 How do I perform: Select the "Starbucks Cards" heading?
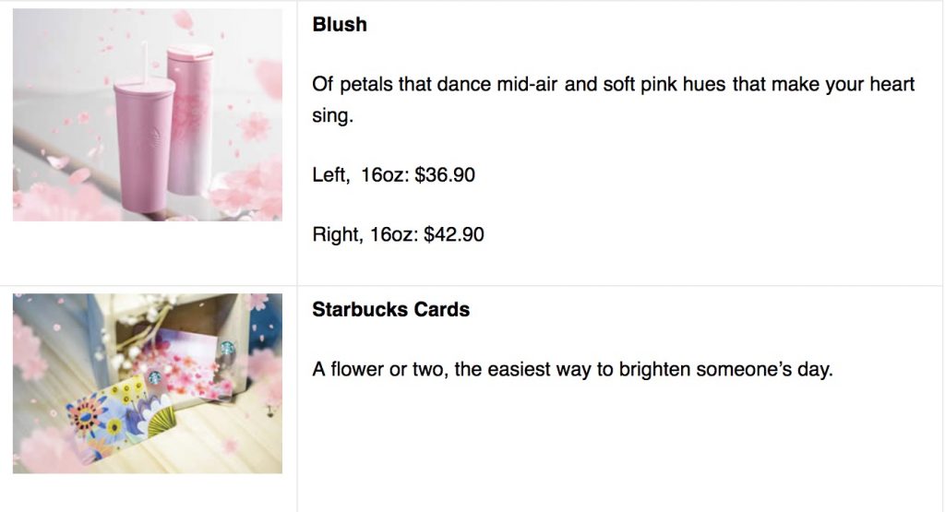390,310
